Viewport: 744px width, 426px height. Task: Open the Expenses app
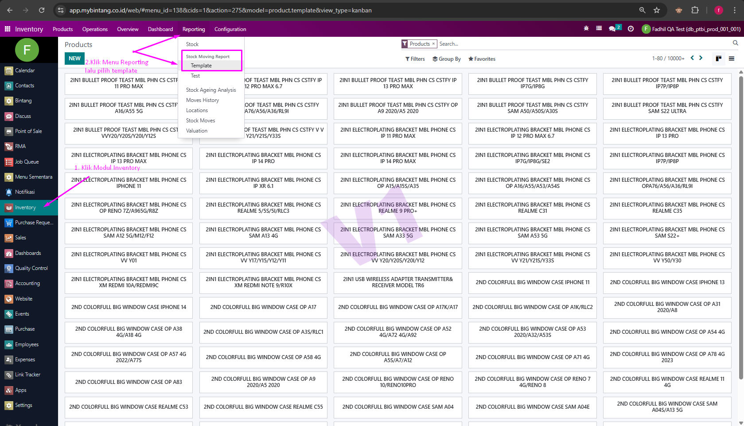[x=29, y=360]
